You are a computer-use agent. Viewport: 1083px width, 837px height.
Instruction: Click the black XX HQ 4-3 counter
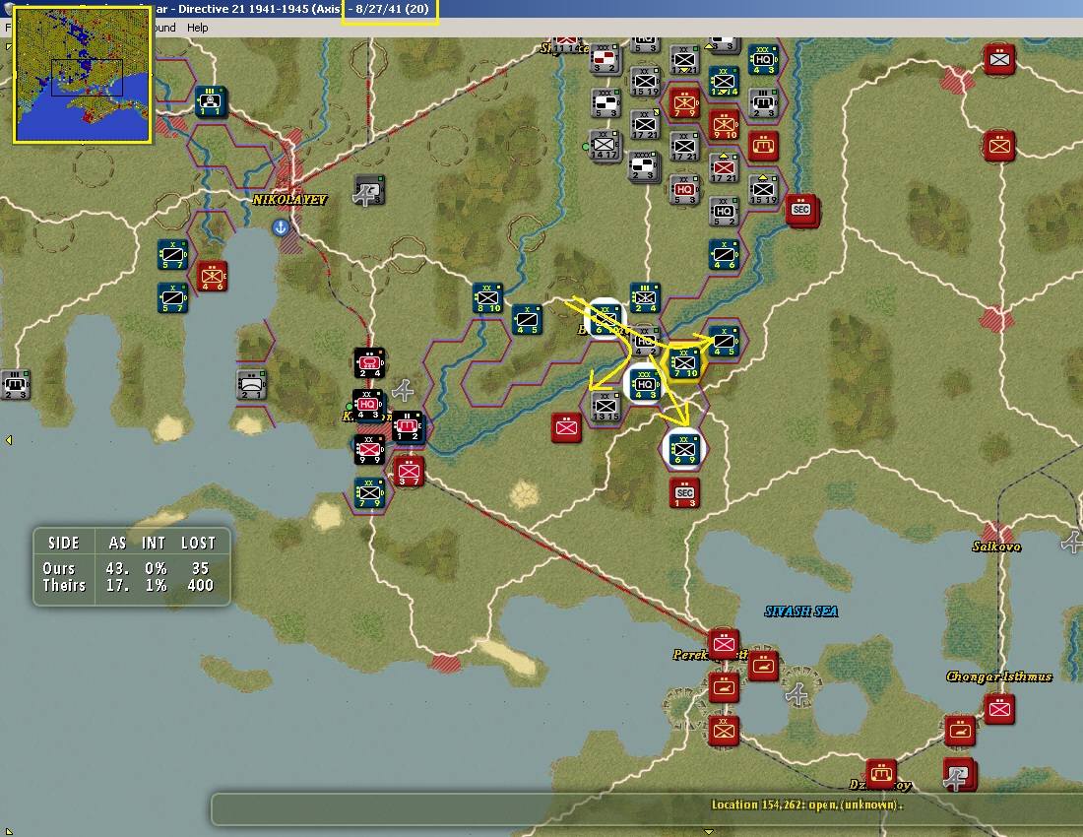click(367, 405)
